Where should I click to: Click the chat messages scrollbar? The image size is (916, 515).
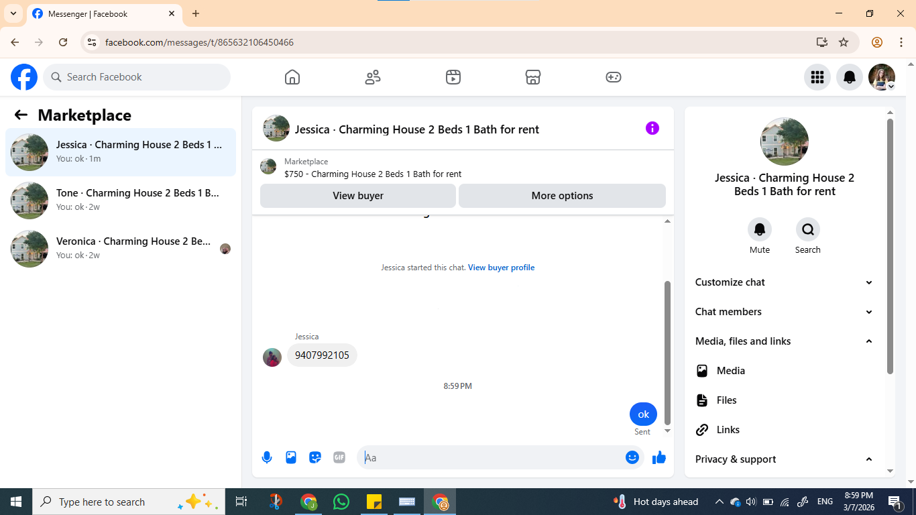[x=667, y=352]
